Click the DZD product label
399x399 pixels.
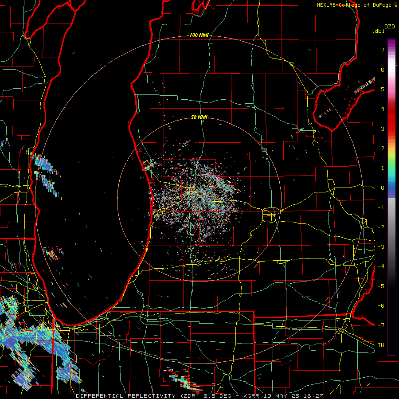tap(390, 27)
